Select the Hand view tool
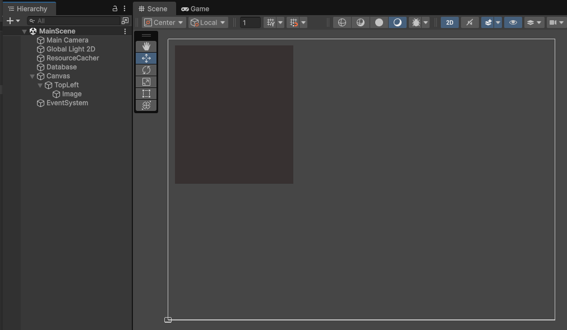This screenshot has height=330, width=567. [146, 47]
